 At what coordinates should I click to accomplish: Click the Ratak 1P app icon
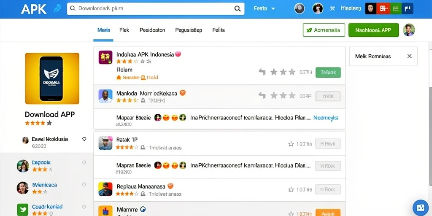pyautogui.click(x=105, y=143)
